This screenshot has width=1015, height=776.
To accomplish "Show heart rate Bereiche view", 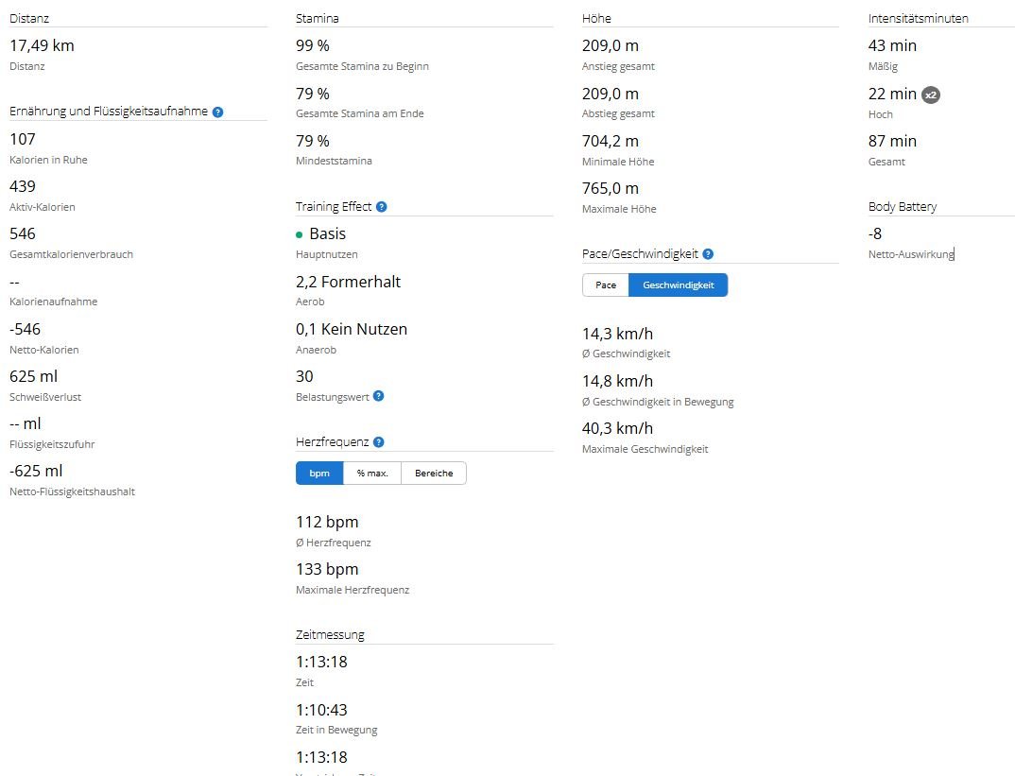I will click(x=434, y=473).
